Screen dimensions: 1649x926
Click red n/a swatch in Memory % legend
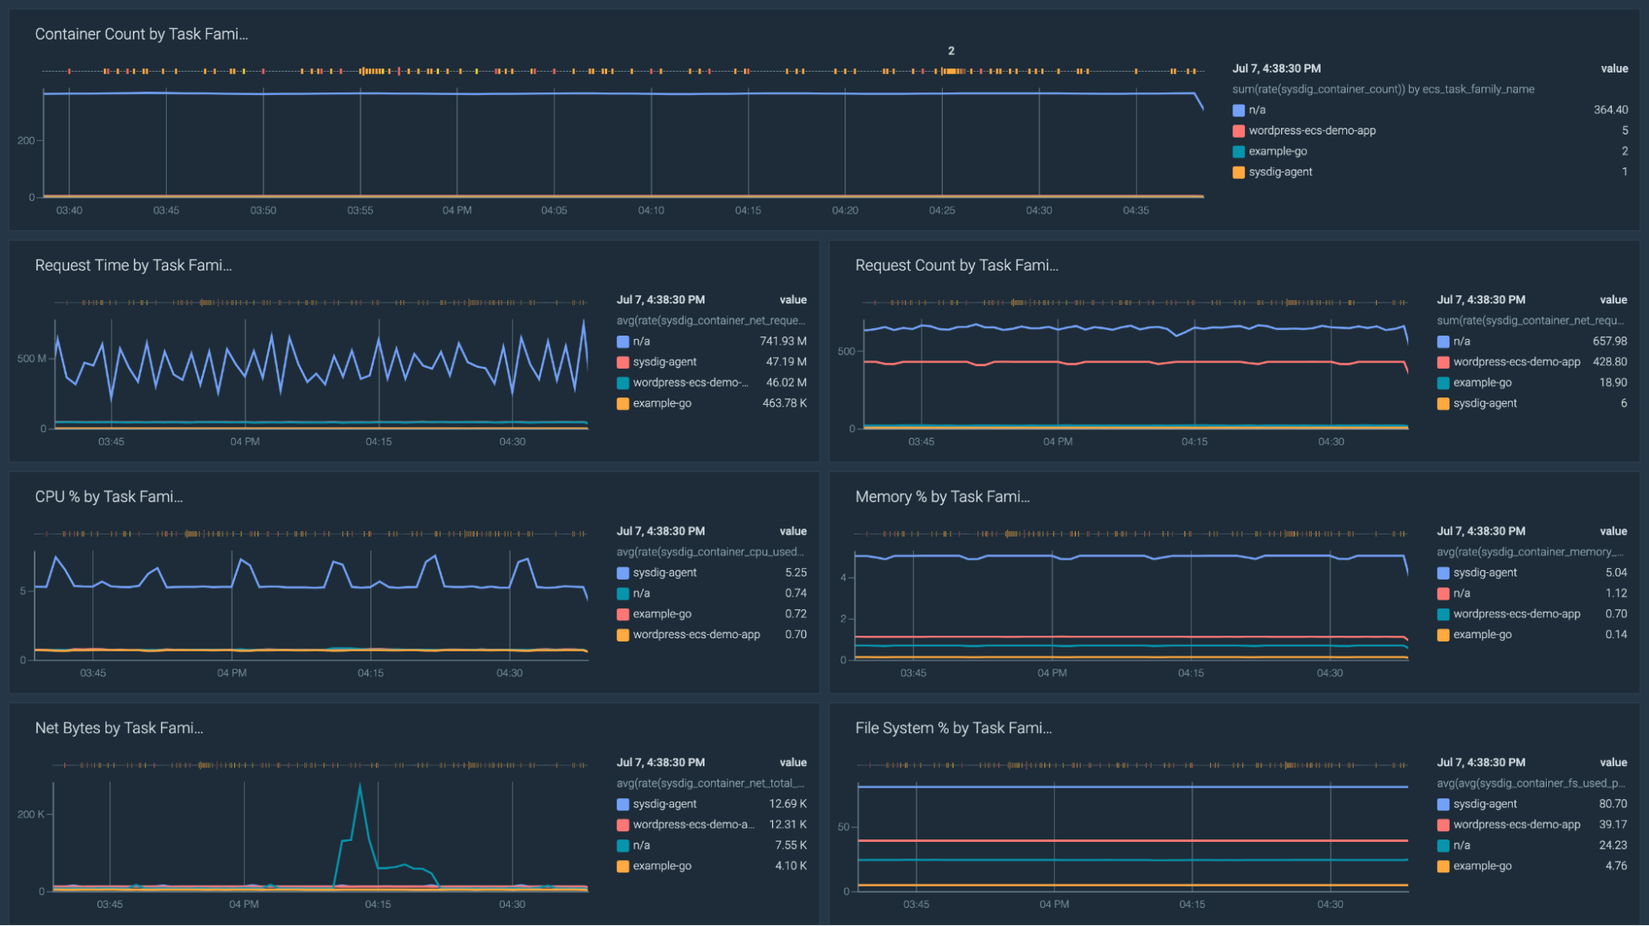[1443, 594]
